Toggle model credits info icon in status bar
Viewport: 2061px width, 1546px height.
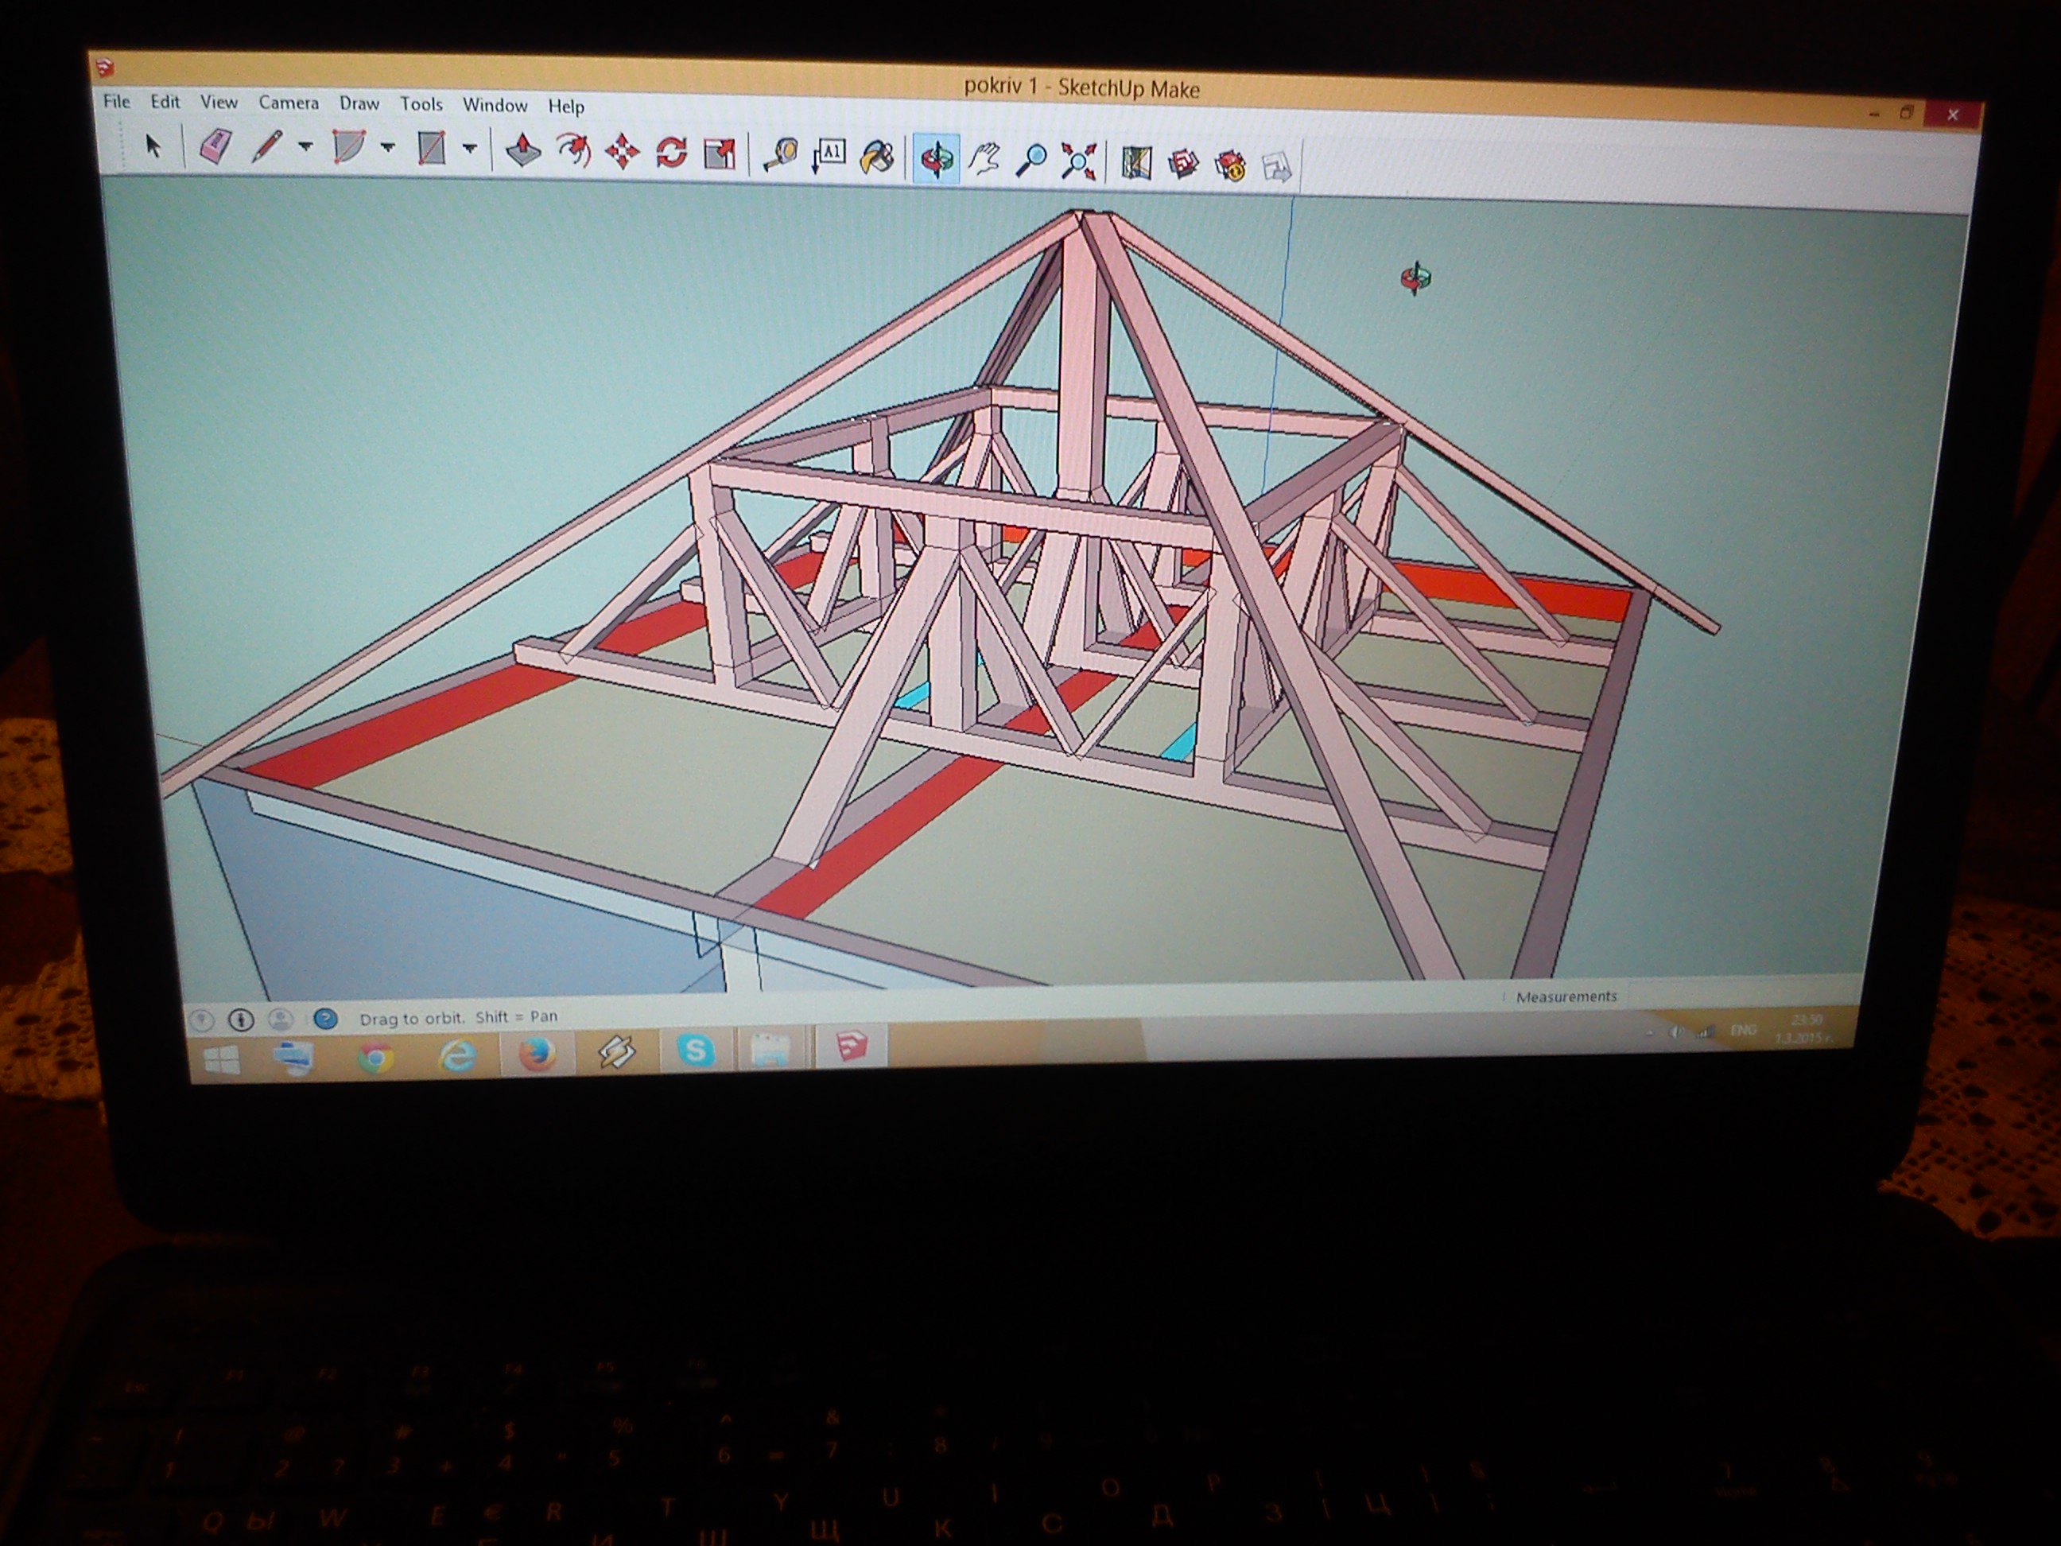[x=241, y=1020]
